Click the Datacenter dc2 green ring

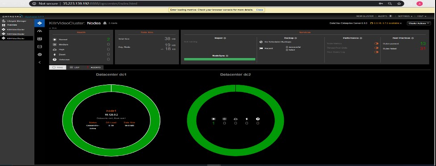coord(192,120)
